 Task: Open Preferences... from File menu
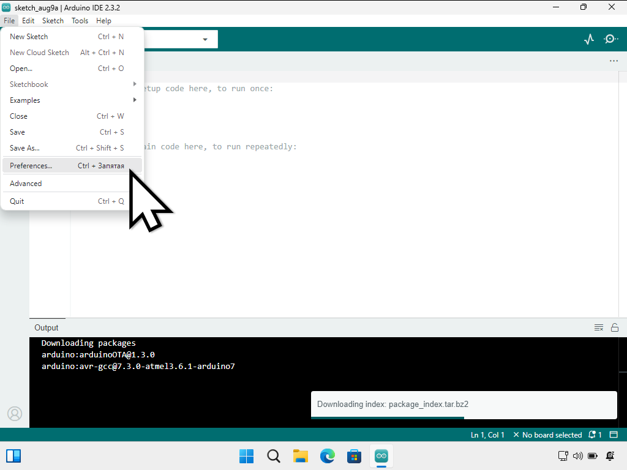click(72, 166)
